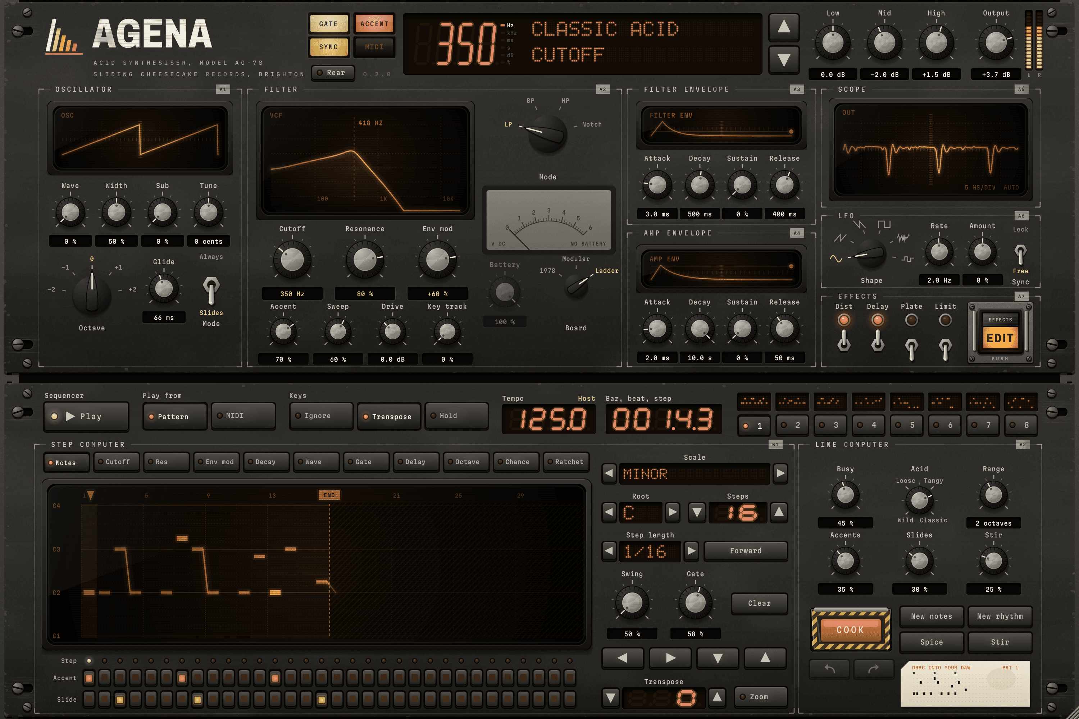Click the Rear panel button

click(x=333, y=73)
